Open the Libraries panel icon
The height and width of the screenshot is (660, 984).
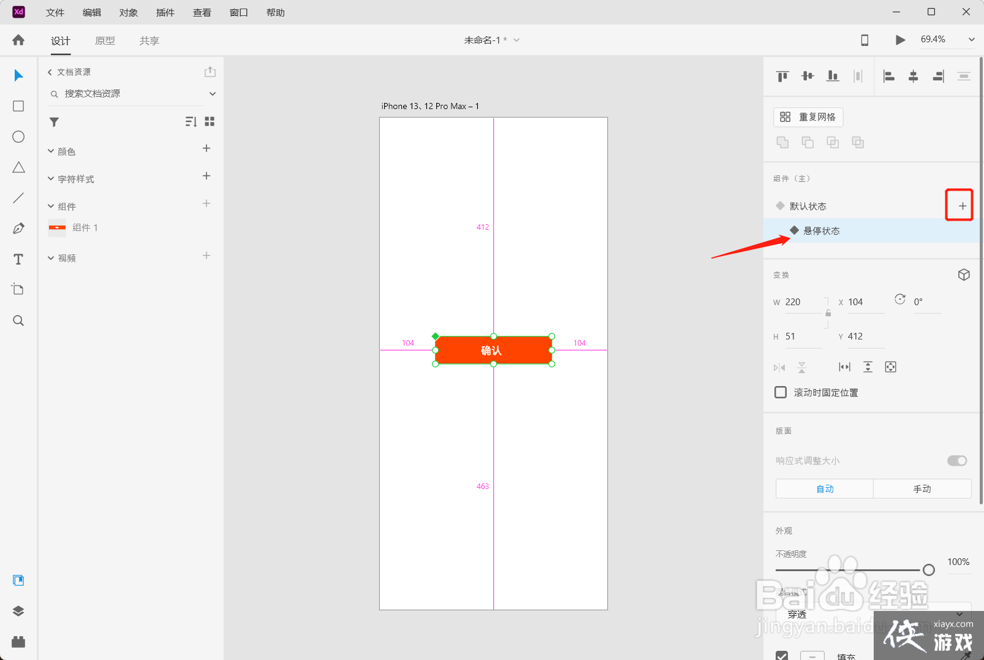pos(18,580)
